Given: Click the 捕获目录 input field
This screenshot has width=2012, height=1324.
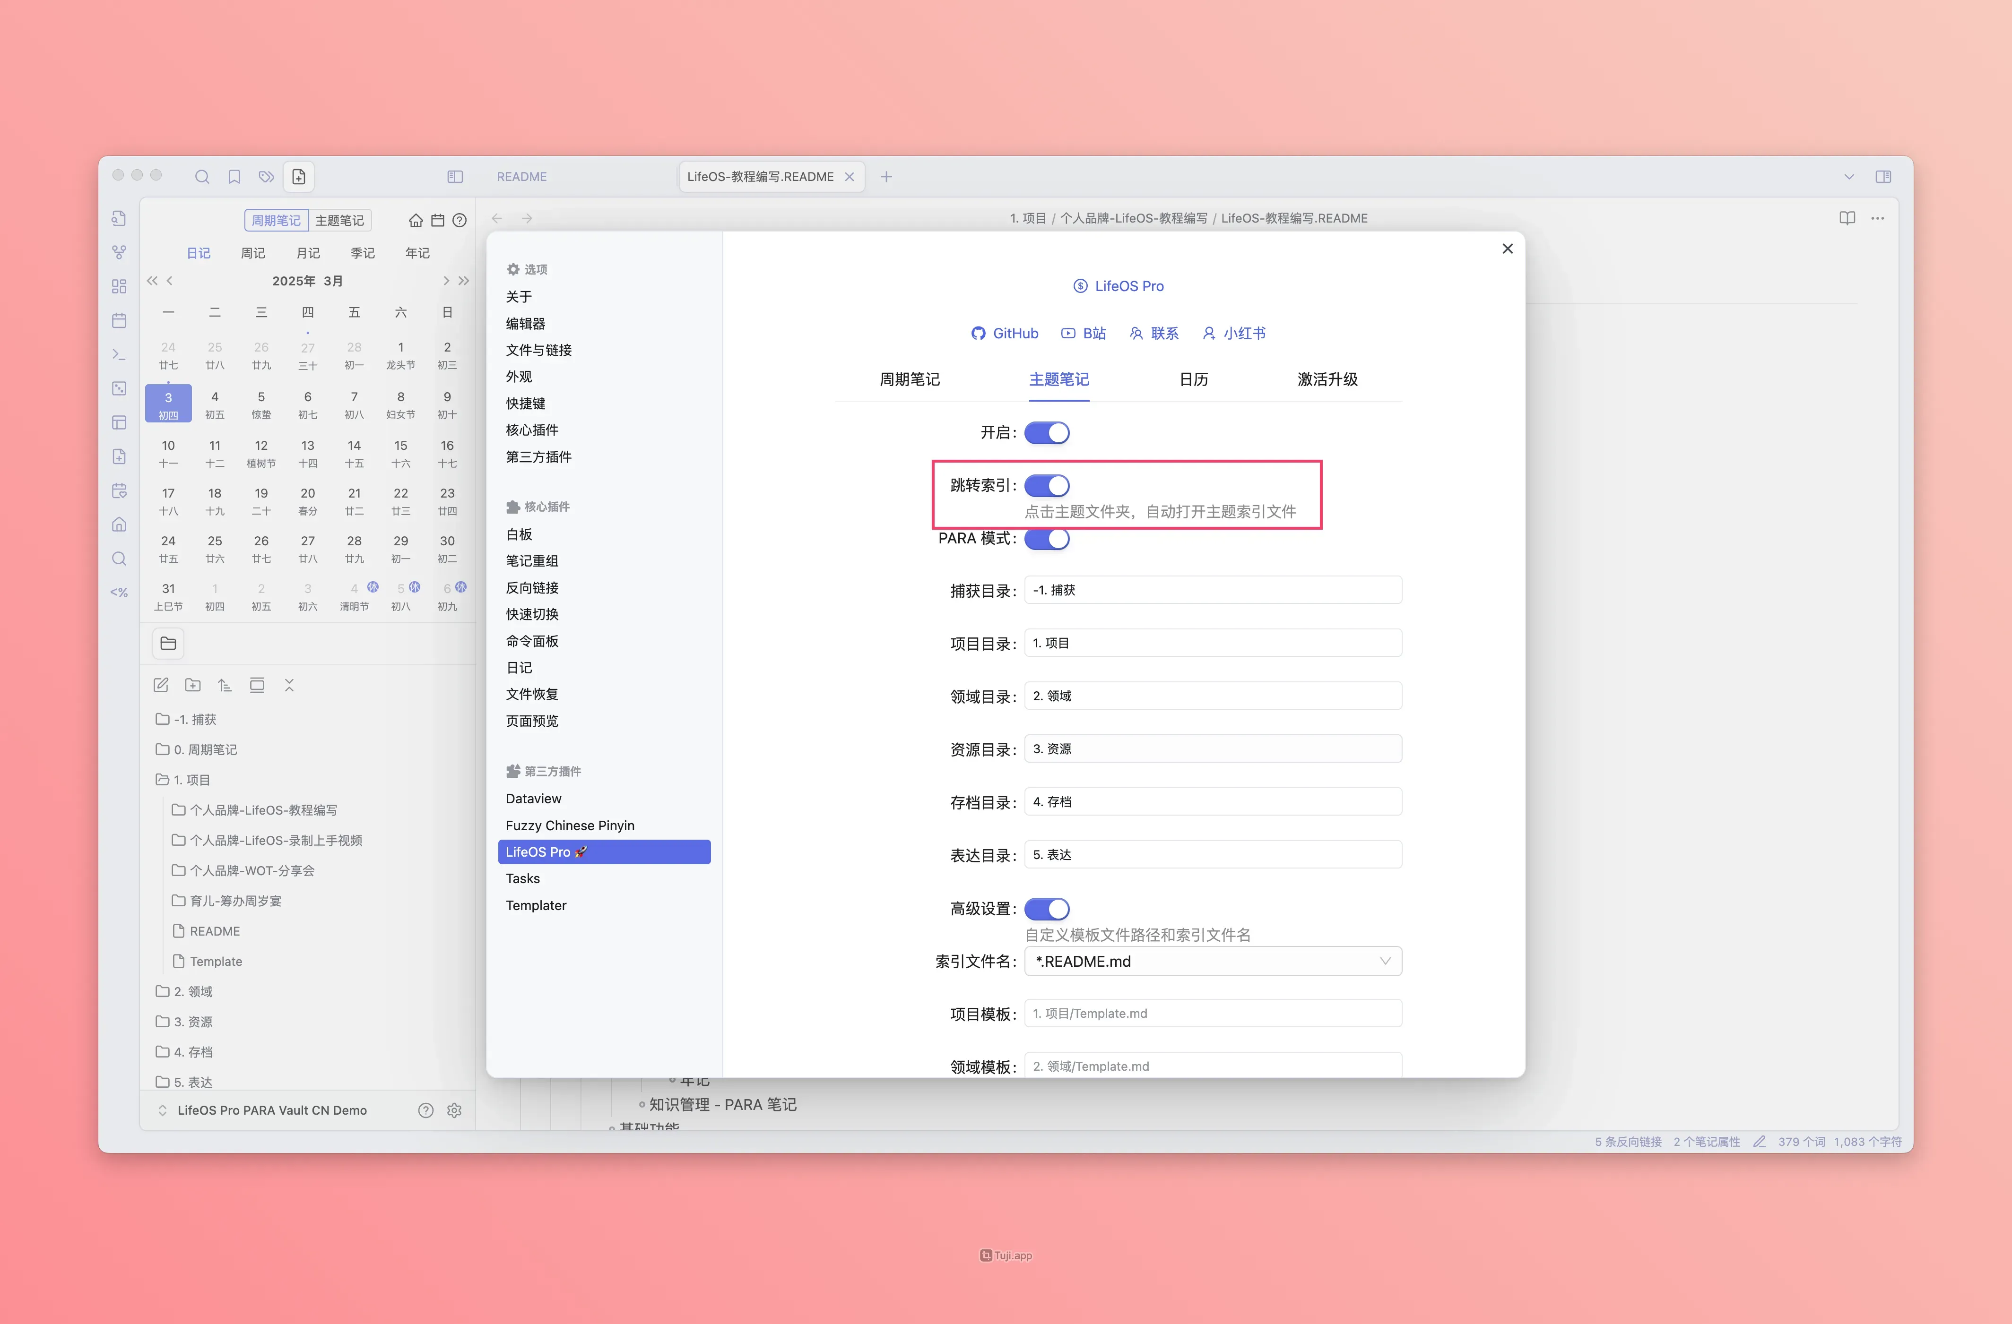Looking at the screenshot, I should pyautogui.click(x=1212, y=590).
